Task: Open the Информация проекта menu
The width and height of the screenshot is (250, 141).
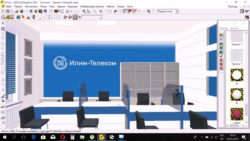Action: pos(92,7)
